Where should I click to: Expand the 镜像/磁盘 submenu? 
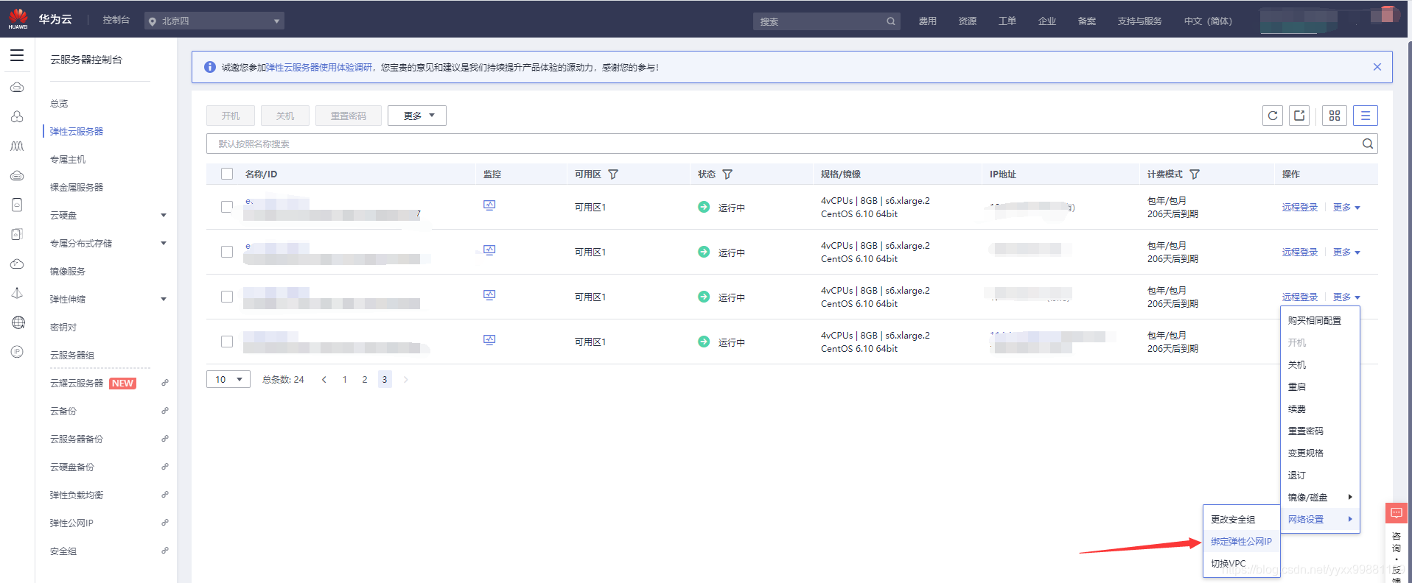click(x=1320, y=498)
